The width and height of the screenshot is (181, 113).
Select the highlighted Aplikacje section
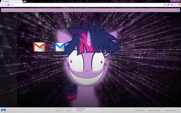click(79, 110)
